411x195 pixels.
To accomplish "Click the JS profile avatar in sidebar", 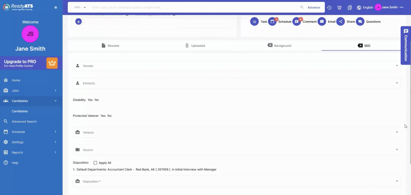I will click(30, 34).
